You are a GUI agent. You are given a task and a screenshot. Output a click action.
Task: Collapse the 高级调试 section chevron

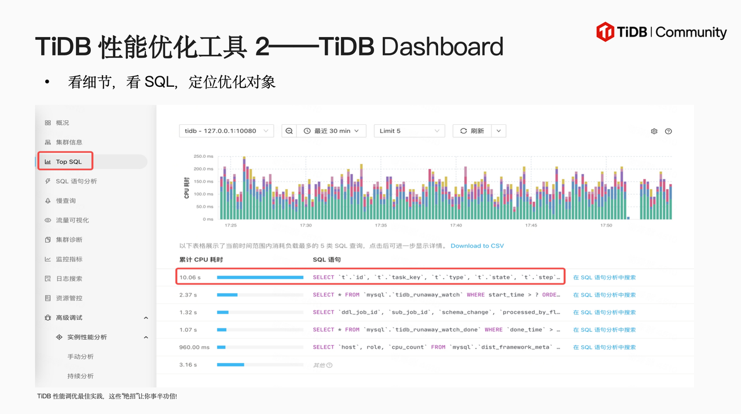[146, 318]
